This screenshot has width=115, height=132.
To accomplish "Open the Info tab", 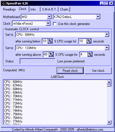I will point(35,9).
